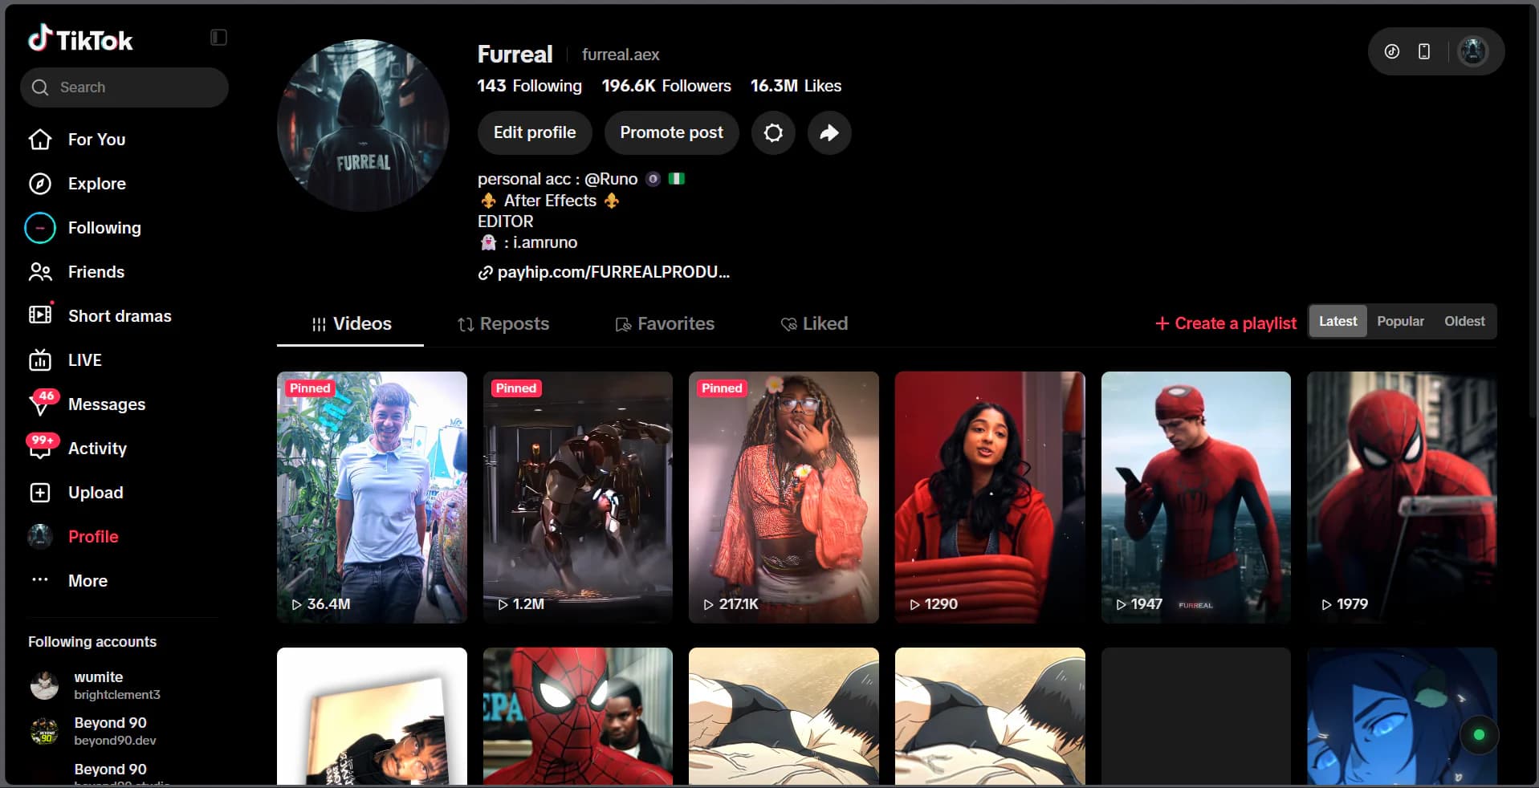
Task: Open pinned video with 1.2M views
Action: tap(578, 498)
